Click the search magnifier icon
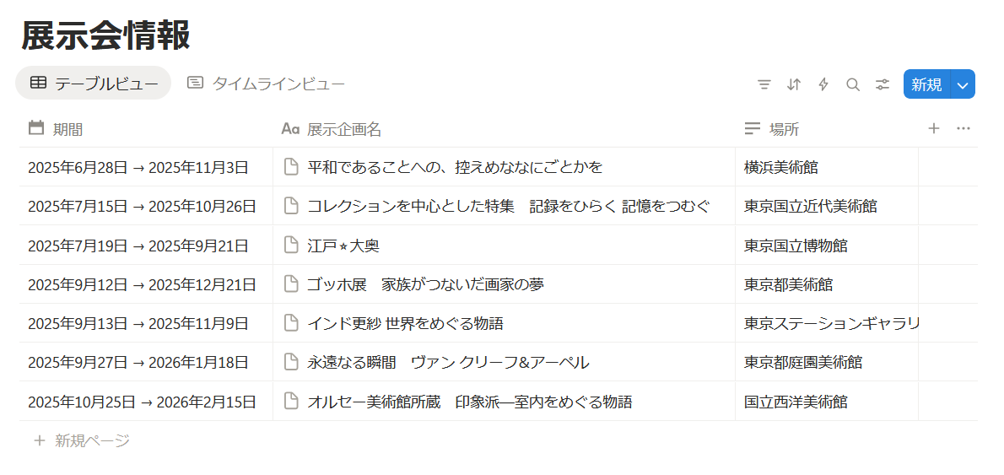Viewport: 1004px width, 475px height. click(x=853, y=84)
